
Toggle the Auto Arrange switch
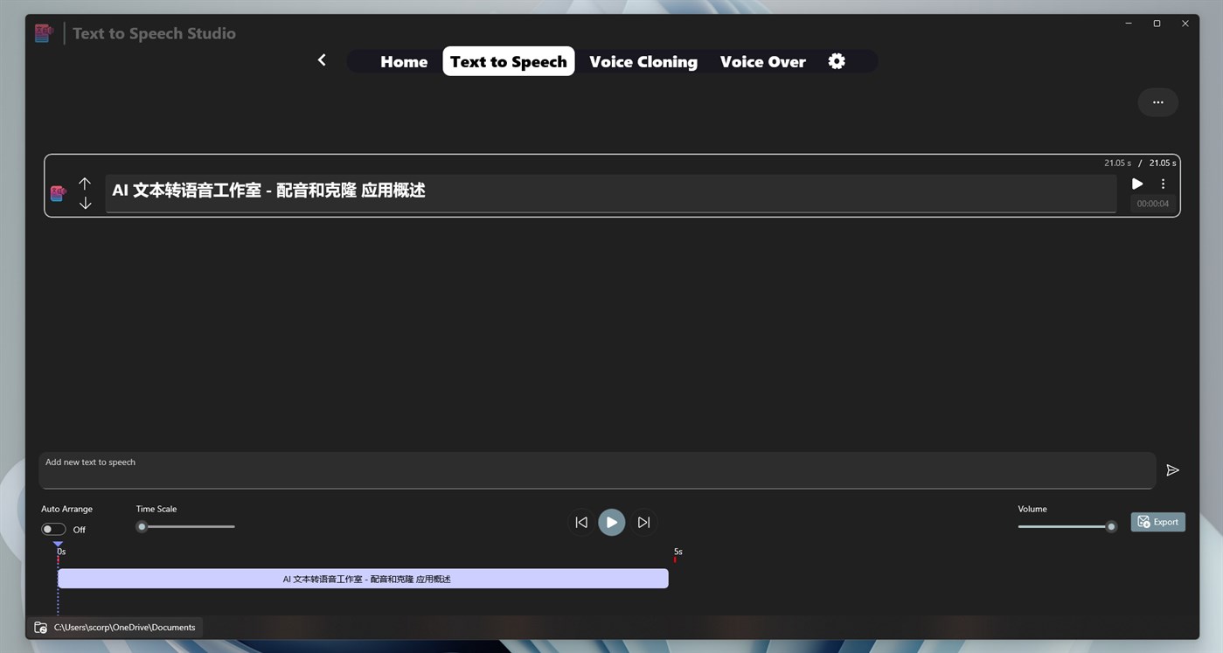click(x=53, y=529)
